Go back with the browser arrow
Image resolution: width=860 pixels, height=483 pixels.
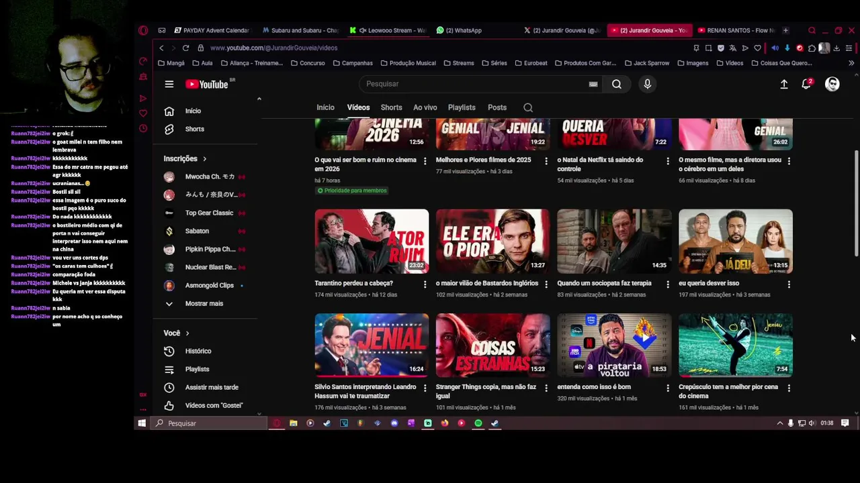[x=161, y=48]
